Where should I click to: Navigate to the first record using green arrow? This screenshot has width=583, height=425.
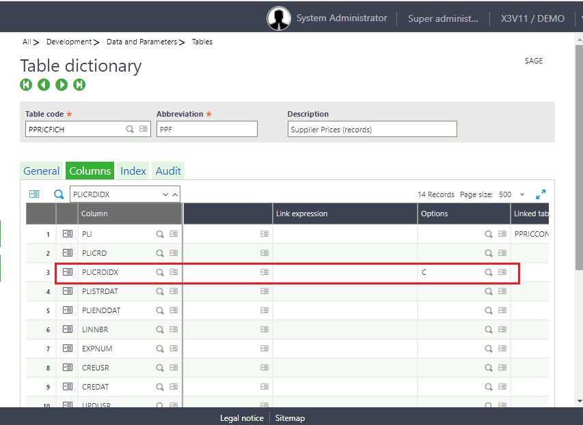[x=26, y=85]
